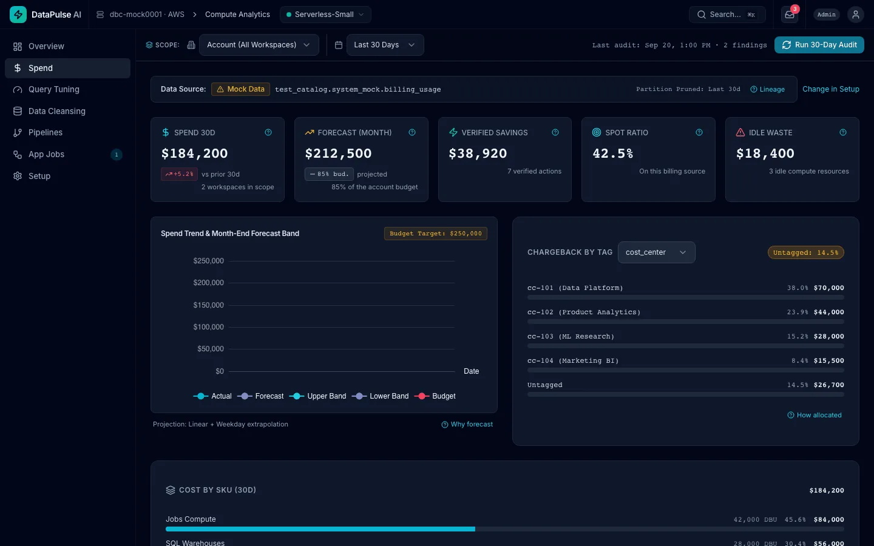This screenshot has width=874, height=546.
Task: Click the $28,000 value for cc-103
Action: tap(829, 337)
